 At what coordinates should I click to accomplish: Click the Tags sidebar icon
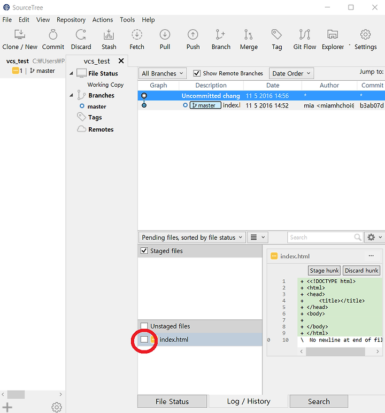click(81, 117)
